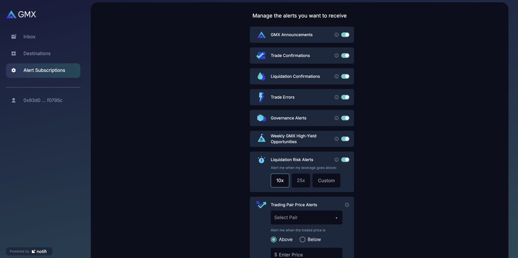Toggle off Weekly GMX High-Yield Opportunities
Image resolution: width=518 pixels, height=258 pixels.
click(345, 139)
